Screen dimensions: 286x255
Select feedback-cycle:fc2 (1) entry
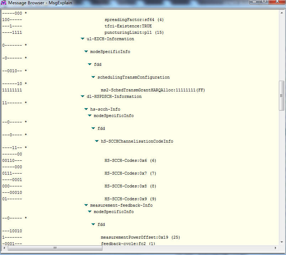click(x=128, y=244)
